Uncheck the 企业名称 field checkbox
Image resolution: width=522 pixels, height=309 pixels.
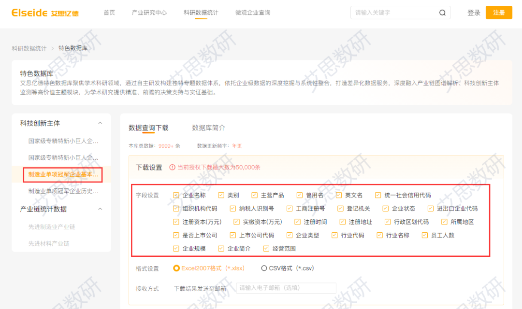(176, 195)
